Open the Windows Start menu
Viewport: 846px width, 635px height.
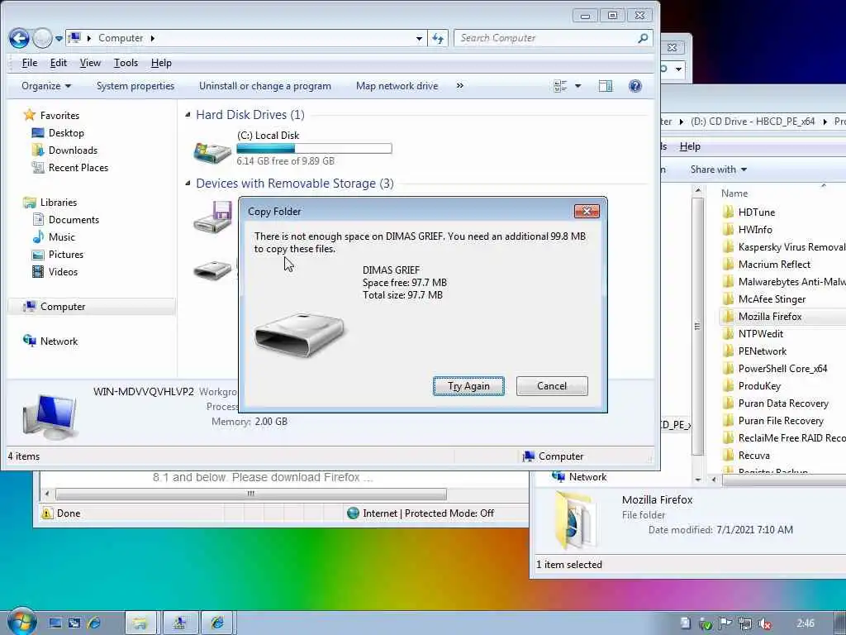coord(21,622)
